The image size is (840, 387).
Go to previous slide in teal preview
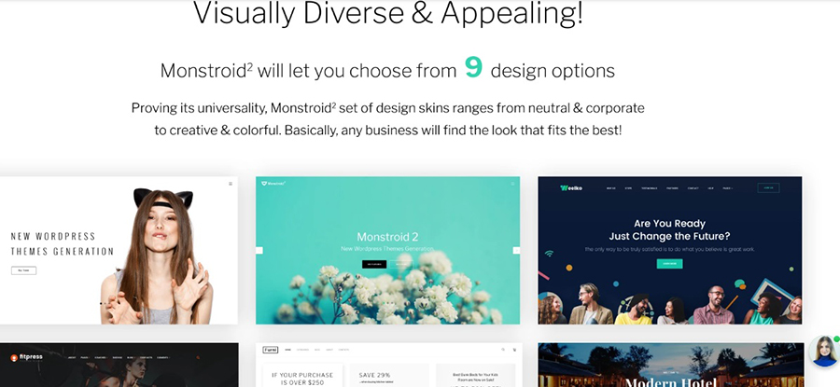click(259, 251)
